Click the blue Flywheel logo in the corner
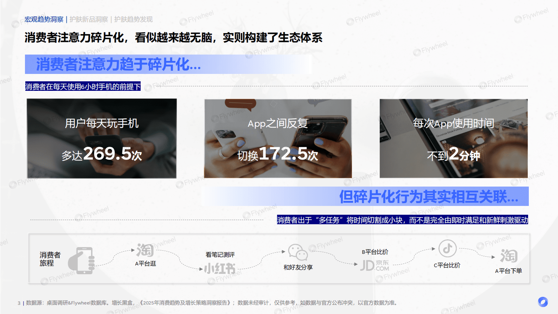Image resolution: width=558 pixels, height=314 pixels. 543,302
